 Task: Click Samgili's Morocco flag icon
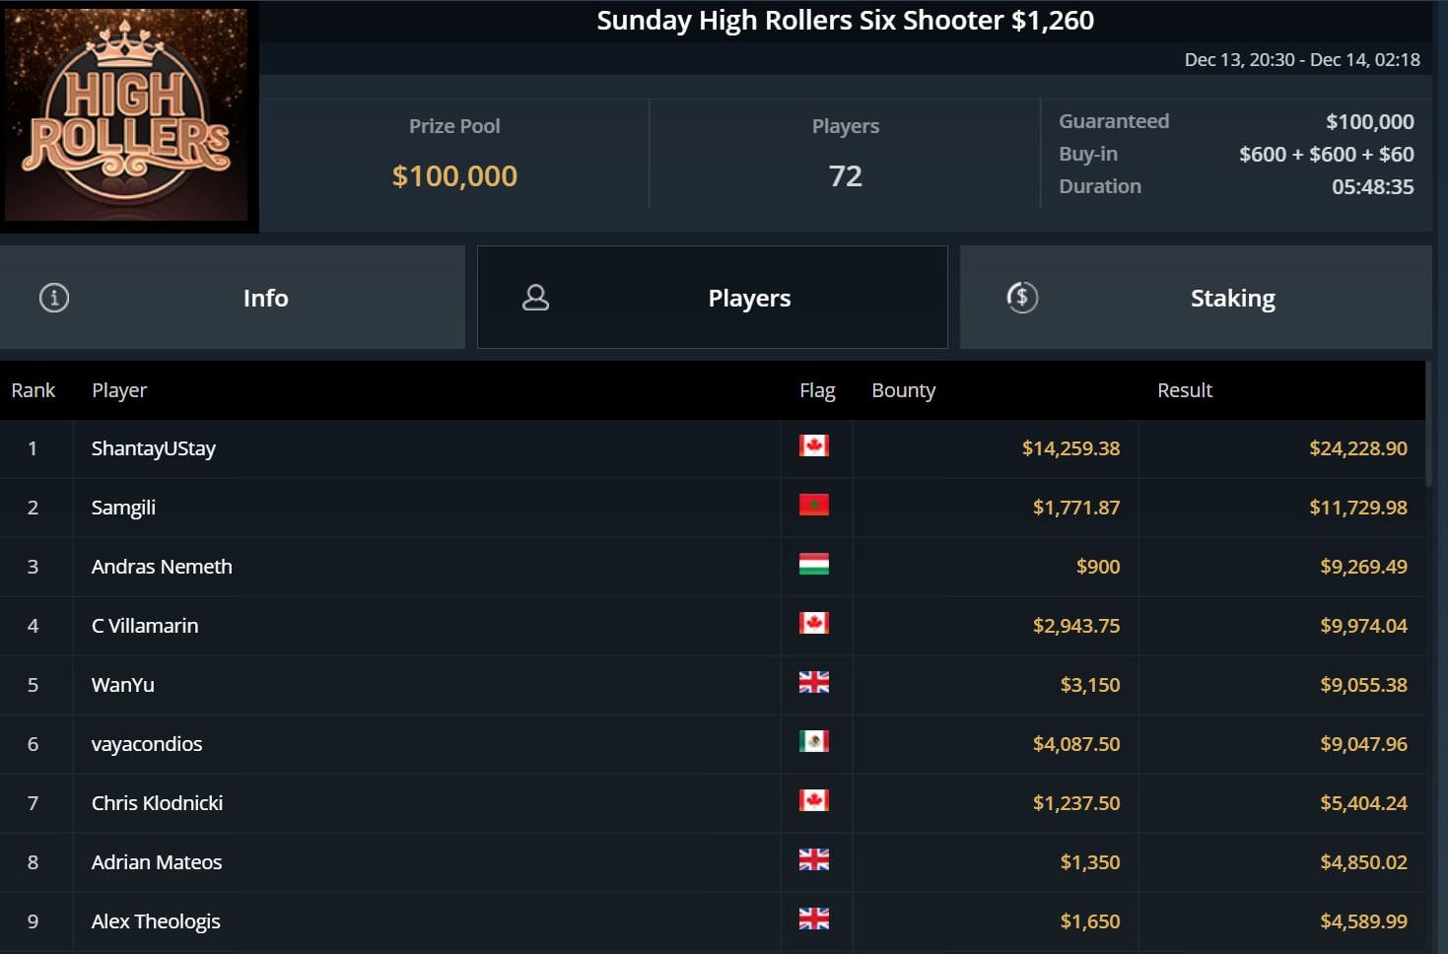pos(813,506)
